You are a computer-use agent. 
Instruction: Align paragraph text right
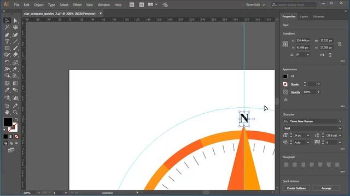pos(303,164)
